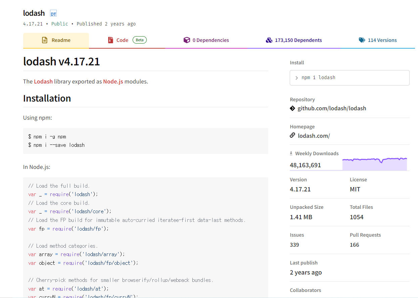Viewport: 418px width, 298px height.
Task: Open the 173,150 Dependents tab
Action: [x=294, y=41]
